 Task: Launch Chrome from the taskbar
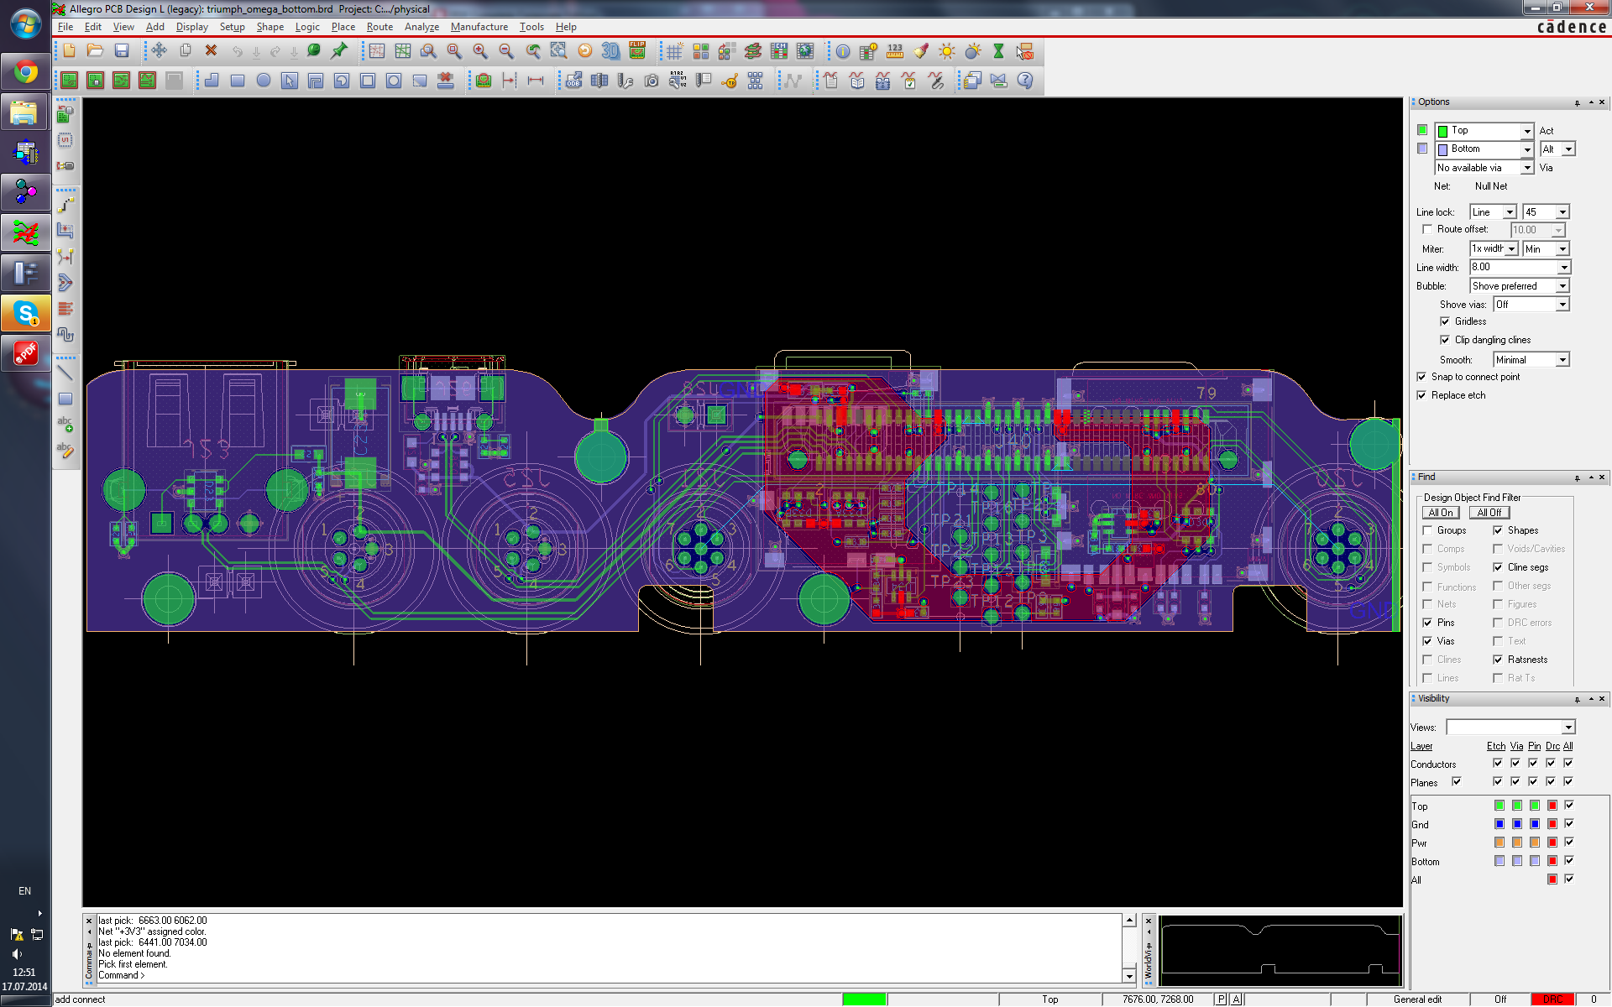pyautogui.click(x=25, y=73)
